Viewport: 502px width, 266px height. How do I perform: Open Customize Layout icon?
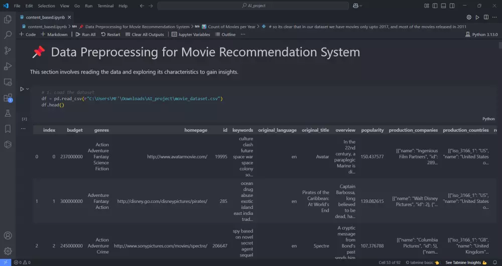click(x=426, y=6)
